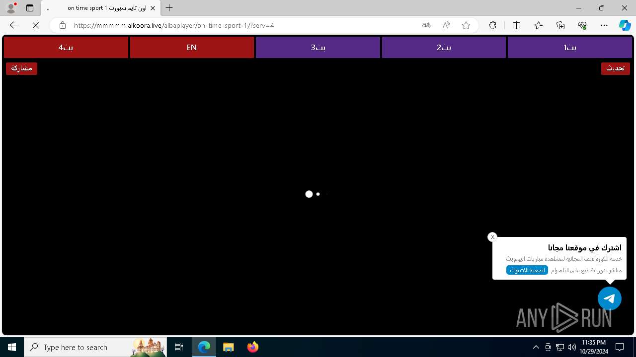Open the Favorites list
This screenshot has width=636, height=357.
pyautogui.click(x=539, y=25)
